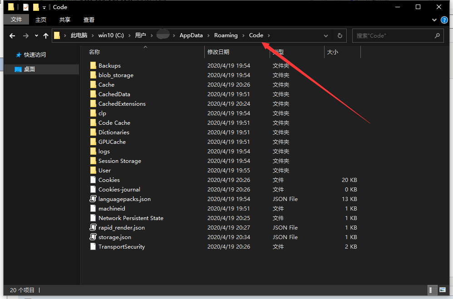
Task: Select the User folder
Action: 104,171
